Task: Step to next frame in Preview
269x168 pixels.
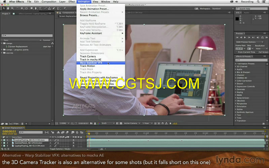Action: pos(249,37)
